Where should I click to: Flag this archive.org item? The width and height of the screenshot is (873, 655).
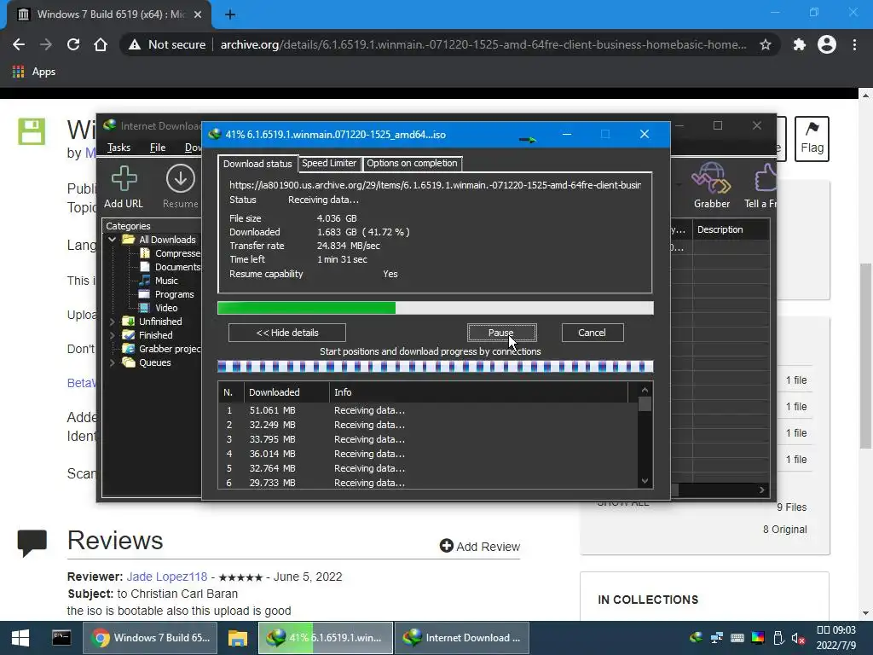point(812,139)
